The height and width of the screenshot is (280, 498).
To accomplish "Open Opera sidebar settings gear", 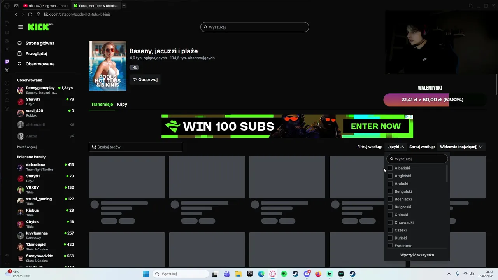I will click(x=7, y=109).
